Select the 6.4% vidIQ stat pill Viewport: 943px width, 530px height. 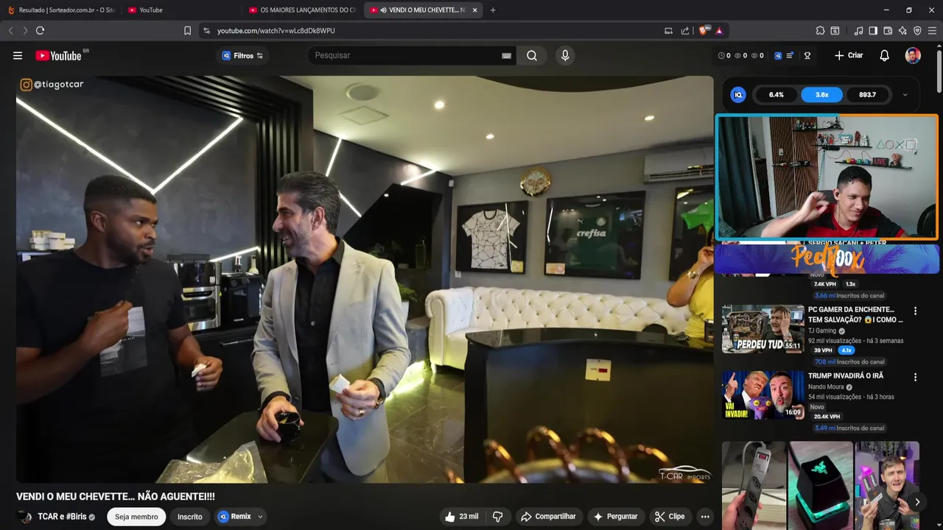777,95
